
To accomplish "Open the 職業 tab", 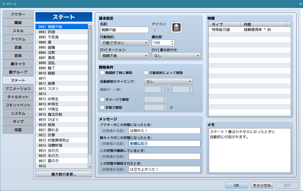I will 18,23.
